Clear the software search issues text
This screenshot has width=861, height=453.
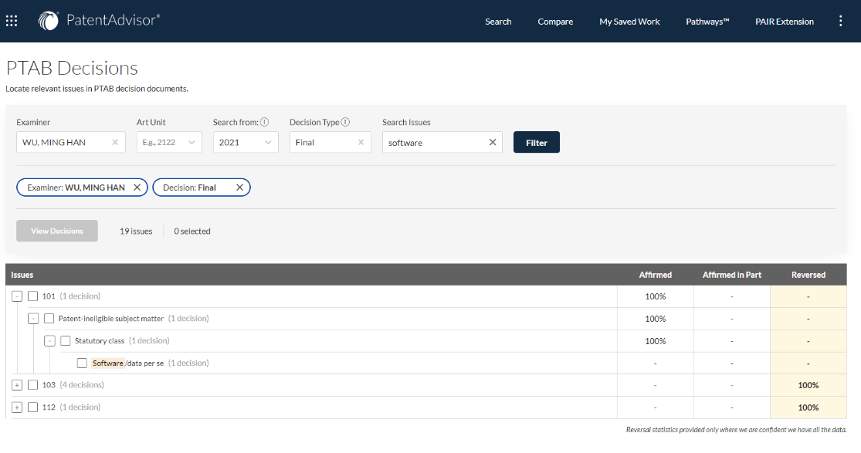click(493, 142)
